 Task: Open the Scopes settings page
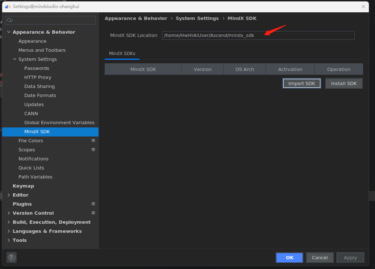[x=27, y=150]
